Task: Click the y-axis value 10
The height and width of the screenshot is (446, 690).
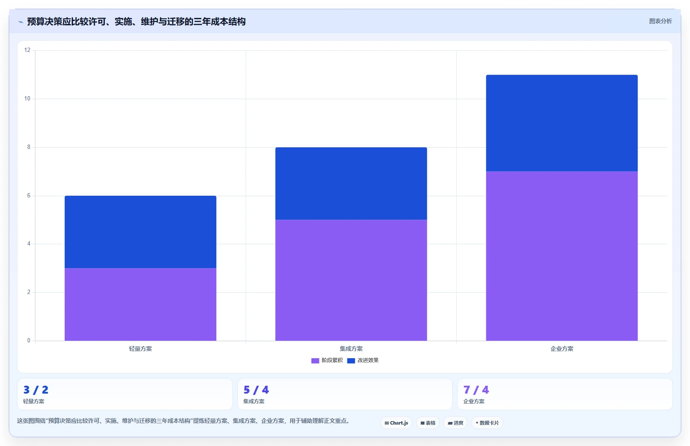Action: pyautogui.click(x=28, y=99)
